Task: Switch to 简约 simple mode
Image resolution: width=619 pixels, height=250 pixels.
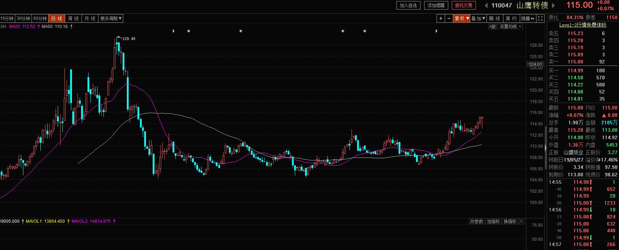Action: tap(511, 18)
